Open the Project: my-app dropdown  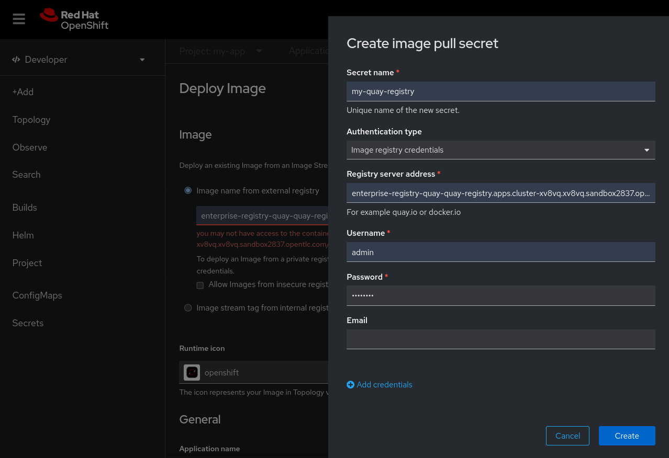220,51
